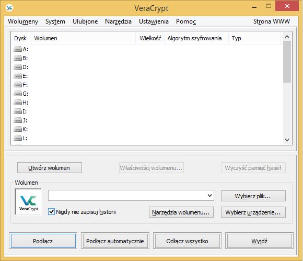The image size is (303, 261).
Task: Click the VeraCrypt title bar app icon
Action: [9, 8]
